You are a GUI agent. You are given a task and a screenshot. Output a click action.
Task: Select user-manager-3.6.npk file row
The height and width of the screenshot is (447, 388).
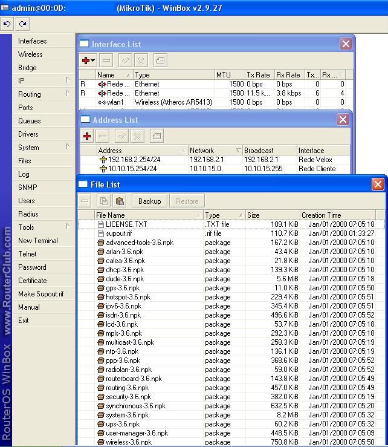point(231,432)
